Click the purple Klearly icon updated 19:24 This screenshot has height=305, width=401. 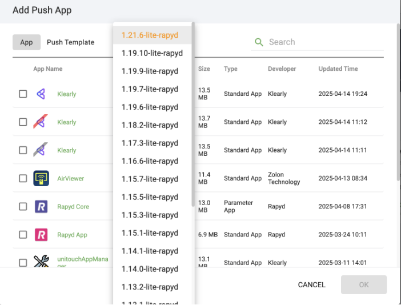point(41,94)
